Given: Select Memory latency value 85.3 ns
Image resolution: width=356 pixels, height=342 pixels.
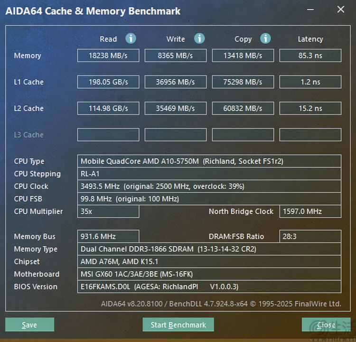Looking at the screenshot, I should point(310,55).
